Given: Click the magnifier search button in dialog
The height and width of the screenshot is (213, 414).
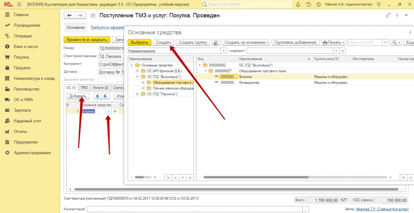Looking at the screenshot, I should 395,43.
